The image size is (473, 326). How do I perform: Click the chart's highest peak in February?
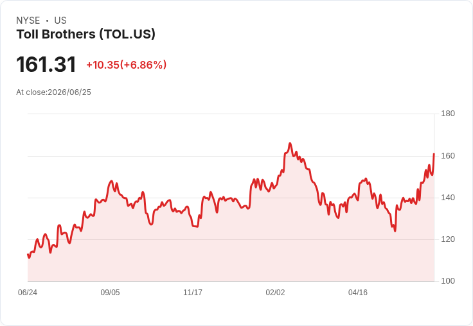(290, 143)
